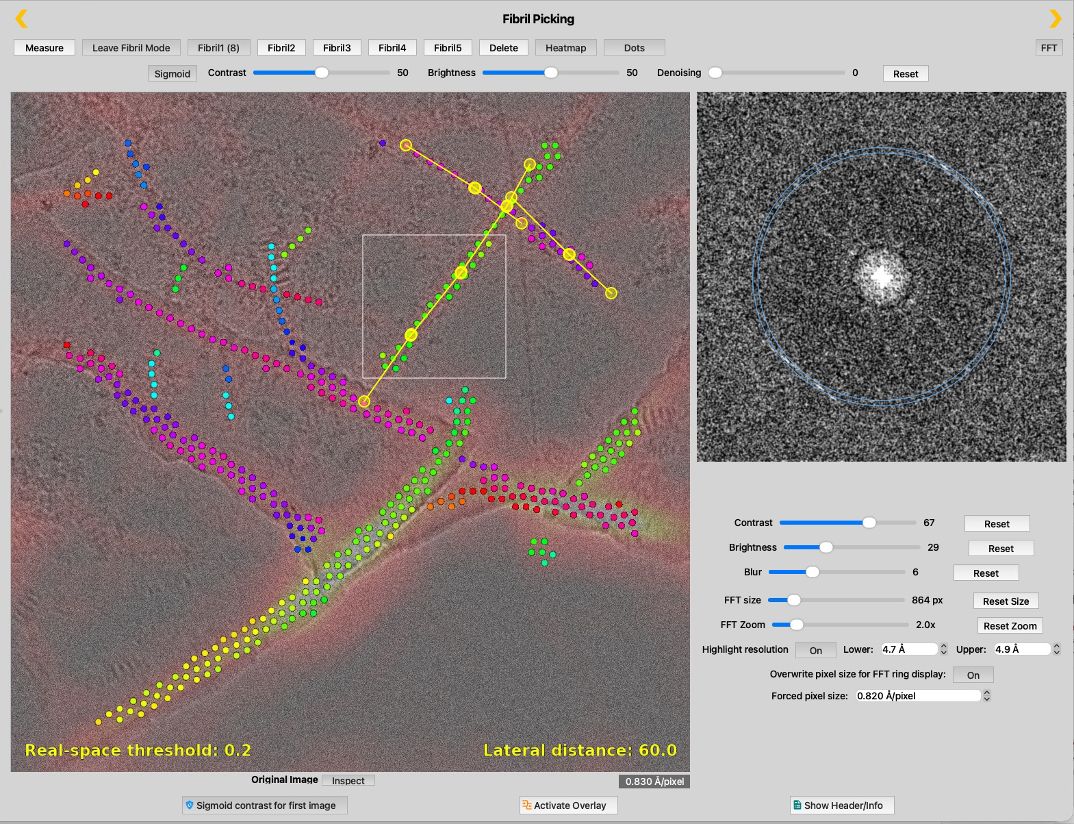The image size is (1074, 824).
Task: Step the Forced pixel size value
Action: [x=986, y=696]
